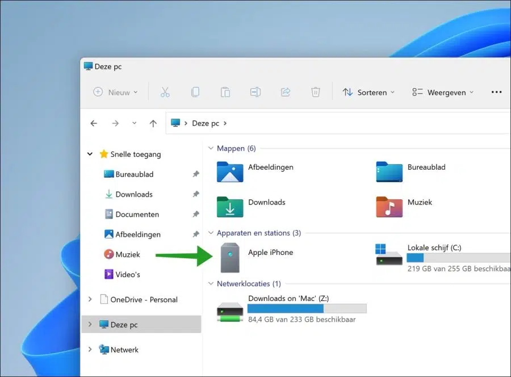511x377 pixels.
Task: Open the Bureaublad folder icon in Mappen
Action: (389, 171)
